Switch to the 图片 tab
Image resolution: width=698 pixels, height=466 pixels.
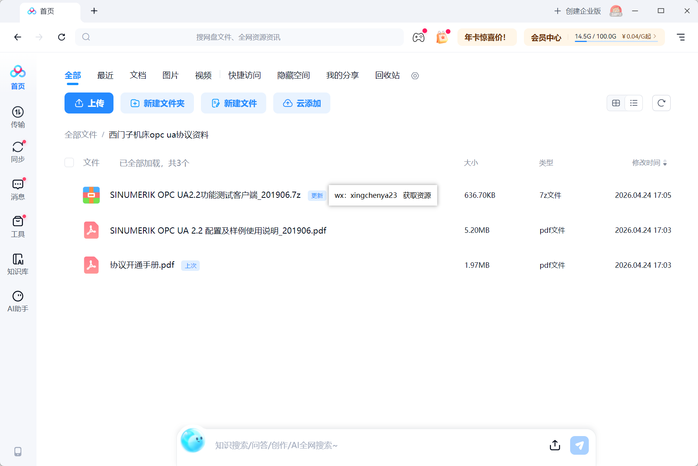coord(171,75)
